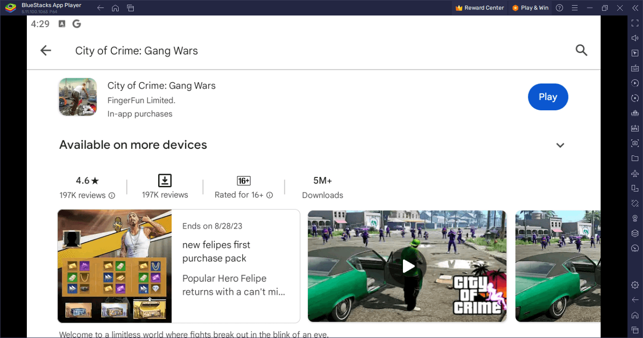
Task: Play the City of Crime trailer video
Action: pos(407,267)
